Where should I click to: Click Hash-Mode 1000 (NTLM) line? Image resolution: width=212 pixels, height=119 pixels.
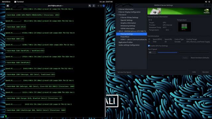[x=16, y=27]
